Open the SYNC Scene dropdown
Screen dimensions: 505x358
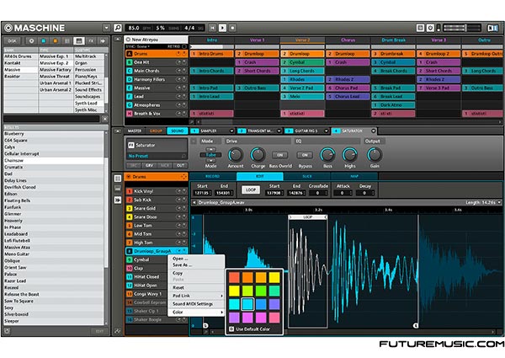pos(137,46)
